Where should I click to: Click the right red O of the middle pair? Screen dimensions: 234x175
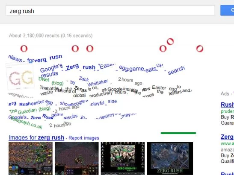pos(90,49)
